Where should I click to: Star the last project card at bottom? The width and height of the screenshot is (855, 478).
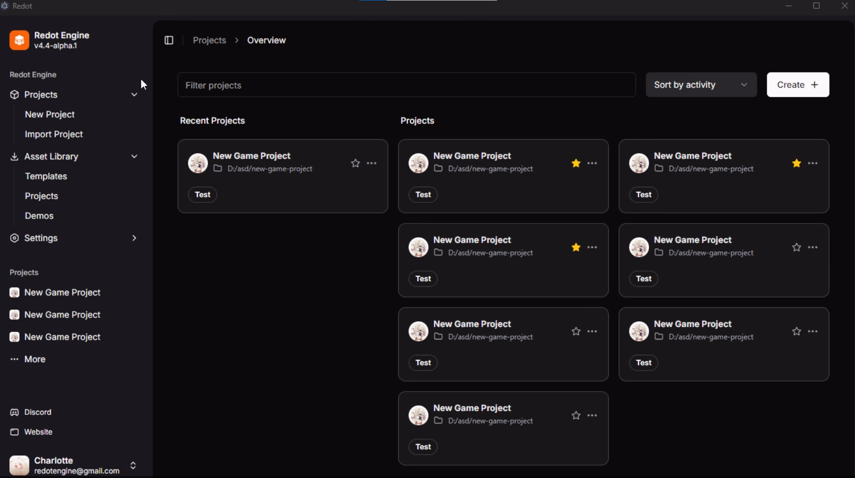click(576, 416)
